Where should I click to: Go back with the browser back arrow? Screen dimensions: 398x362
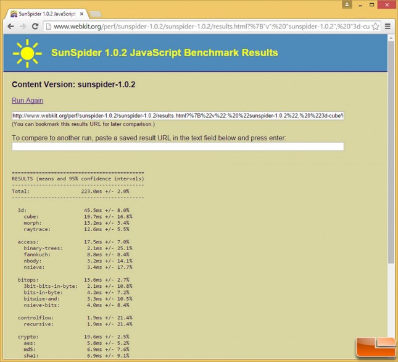[10, 27]
